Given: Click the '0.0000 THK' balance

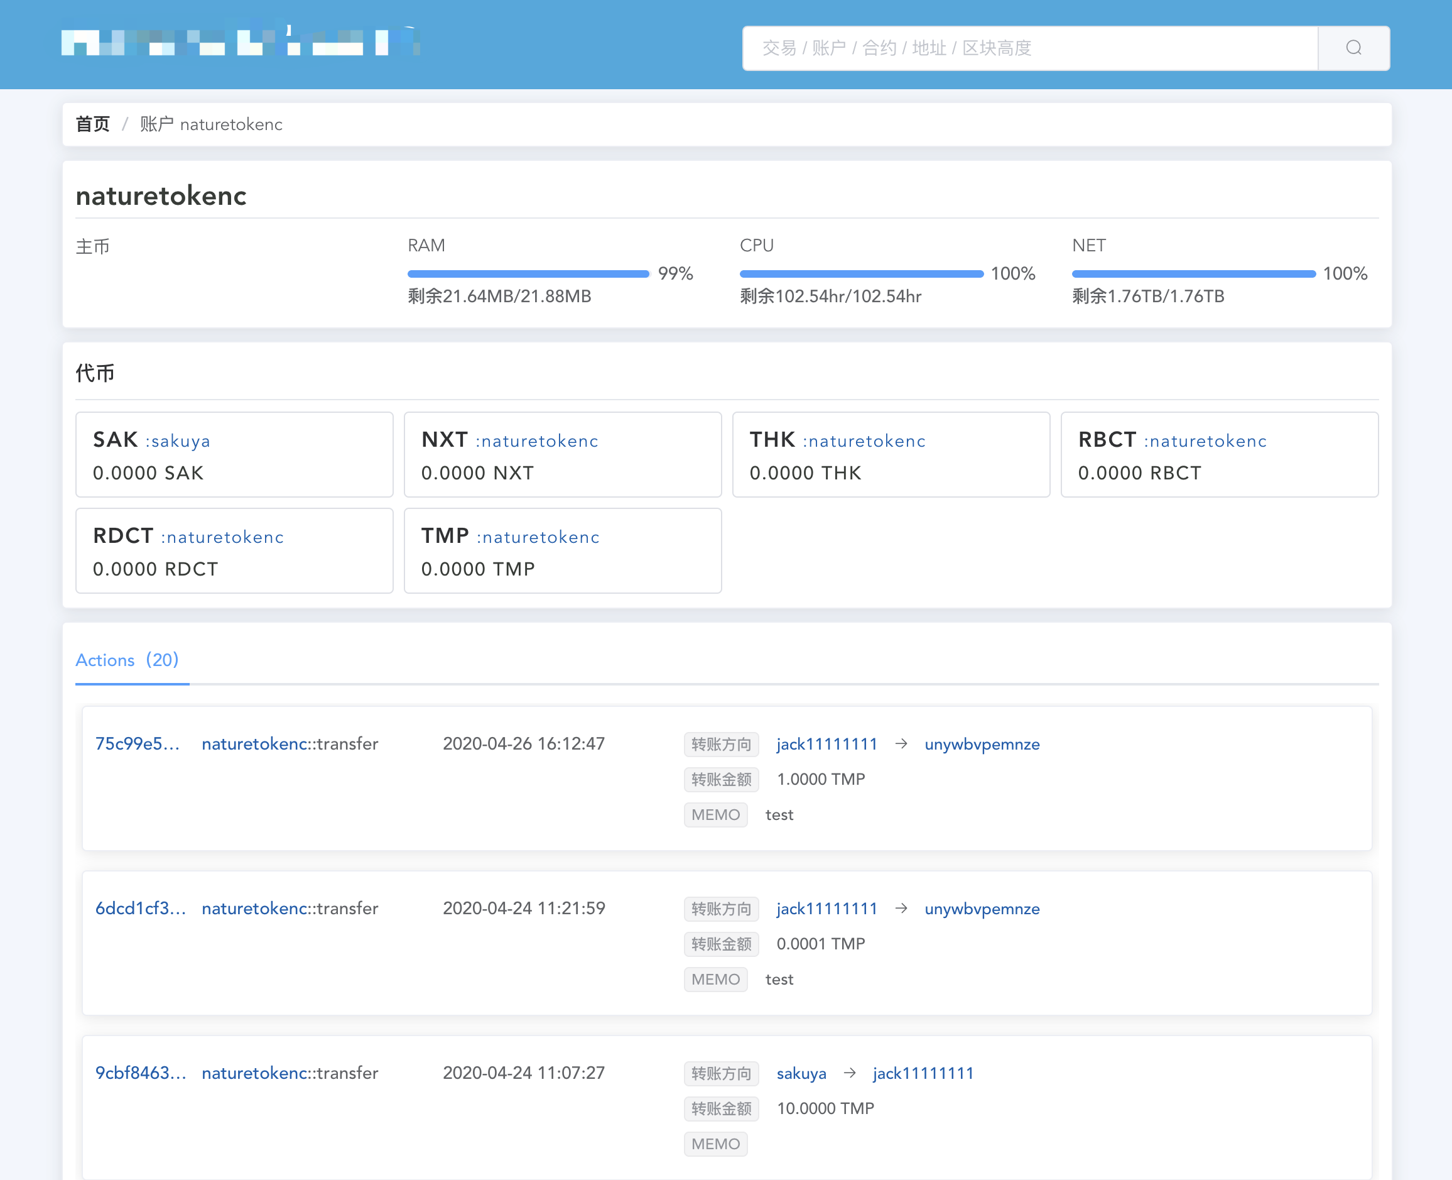Looking at the screenshot, I should coord(806,473).
